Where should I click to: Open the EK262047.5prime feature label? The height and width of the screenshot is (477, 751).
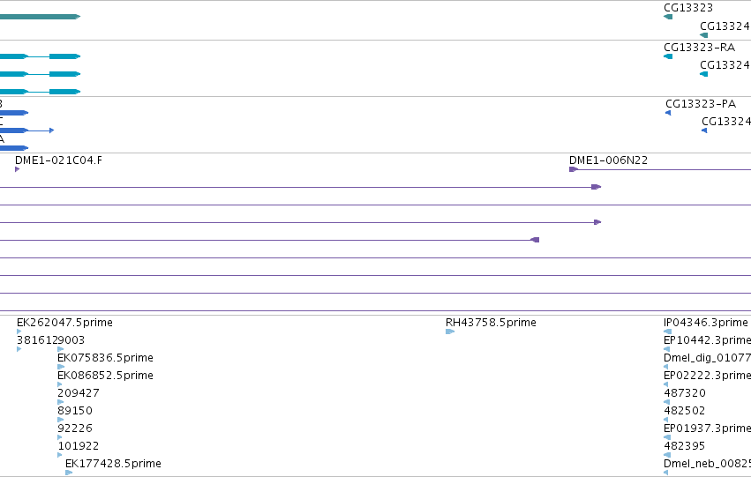click(64, 323)
